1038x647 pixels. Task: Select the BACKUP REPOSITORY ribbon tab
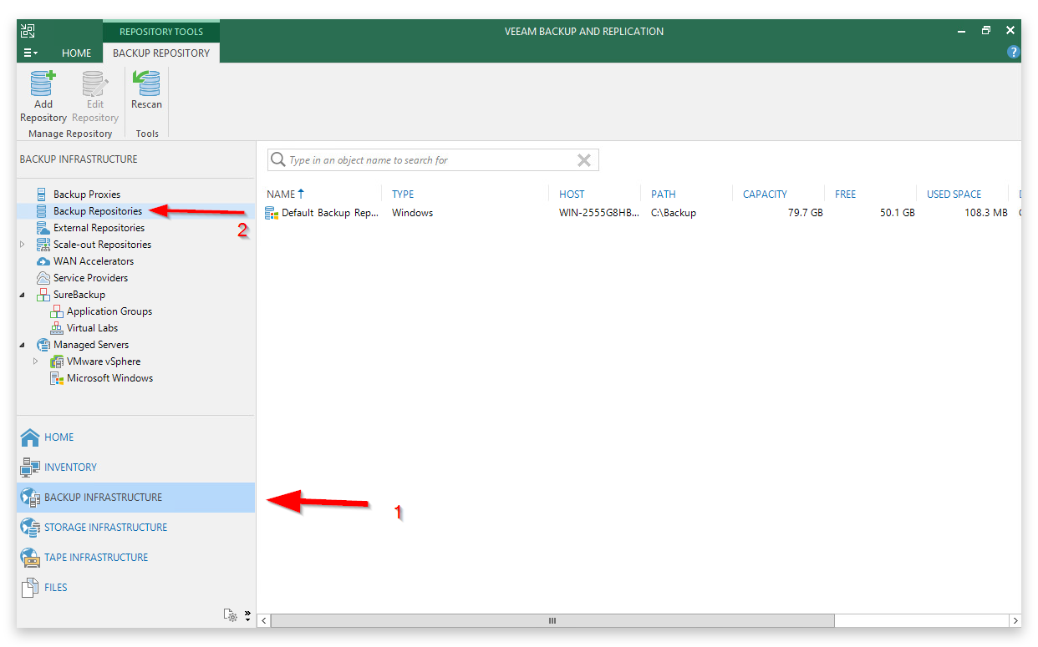161,53
